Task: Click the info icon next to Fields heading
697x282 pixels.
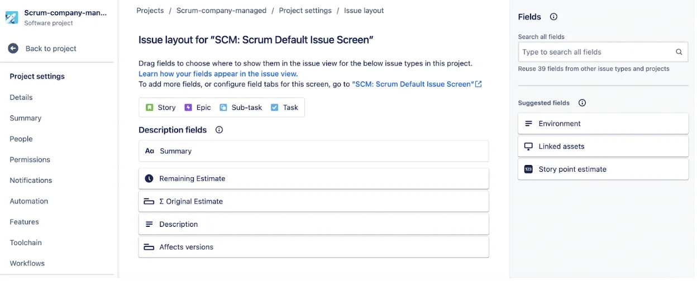Action: pyautogui.click(x=553, y=17)
